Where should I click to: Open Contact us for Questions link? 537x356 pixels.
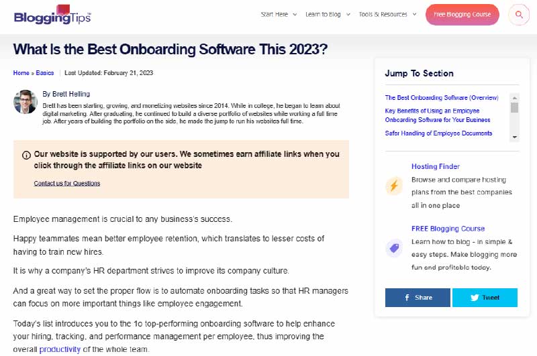[x=66, y=183]
